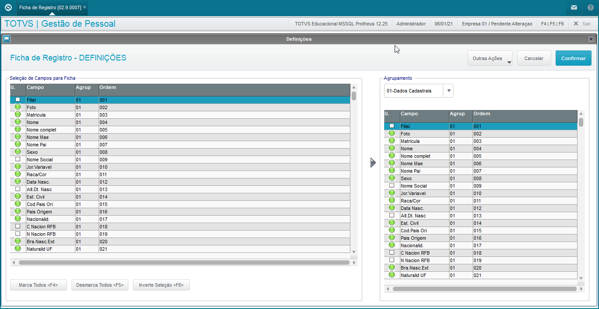The width and height of the screenshot is (599, 309).
Task: Toggle green marker for Bra.Nasc.Ext in right table
Action: tap(392, 267)
